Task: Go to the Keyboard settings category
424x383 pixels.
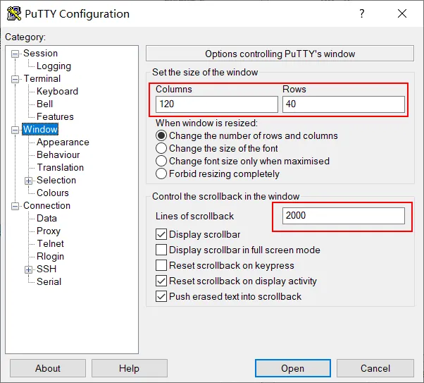Action: pyautogui.click(x=57, y=91)
